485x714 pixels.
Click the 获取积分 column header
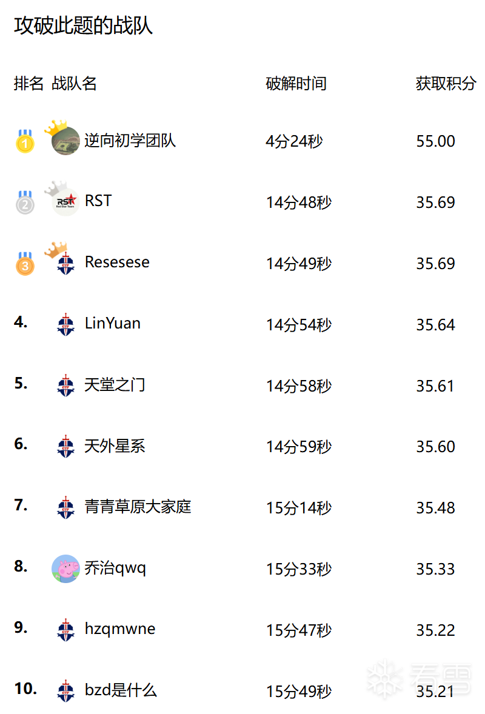pyautogui.click(x=446, y=84)
